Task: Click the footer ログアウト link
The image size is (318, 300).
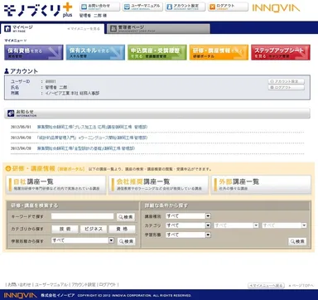Action: pos(108,284)
